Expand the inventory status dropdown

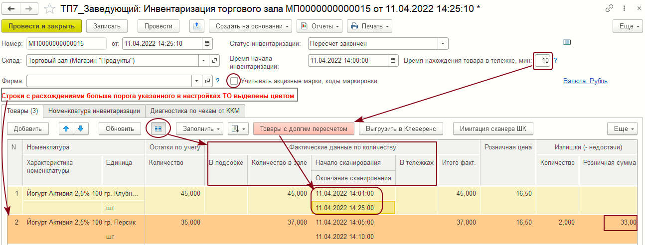pos(443,44)
